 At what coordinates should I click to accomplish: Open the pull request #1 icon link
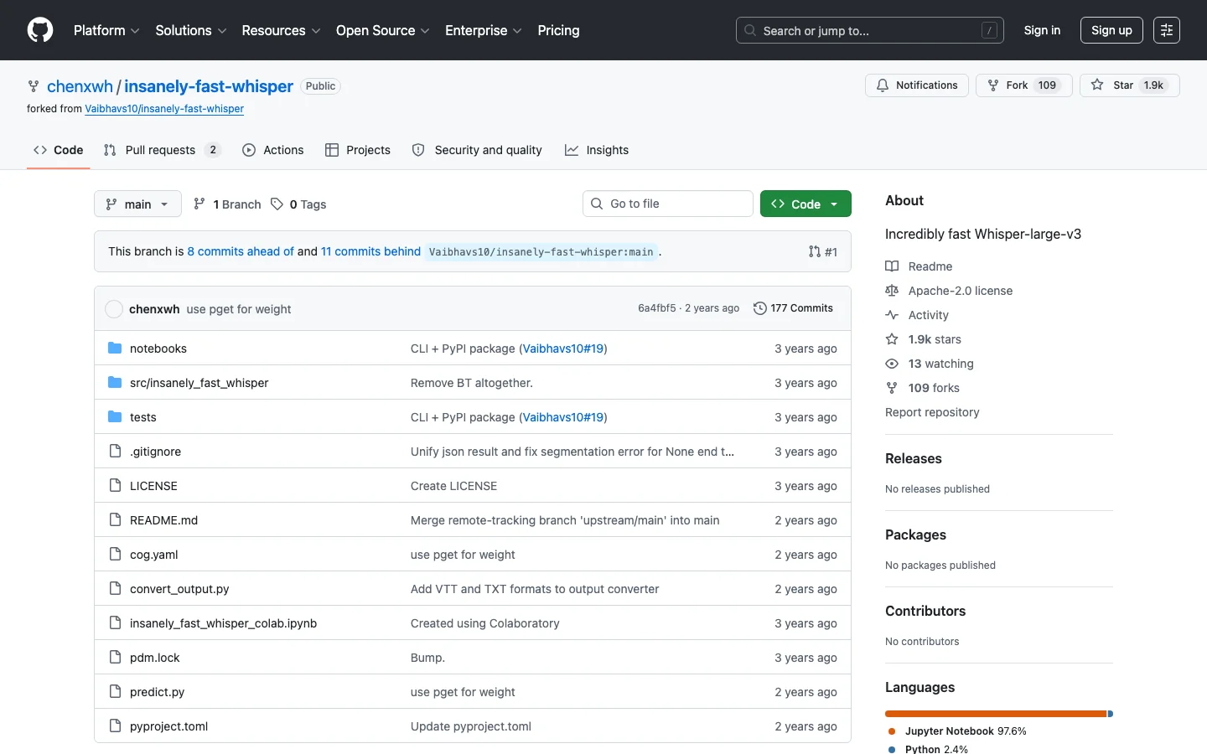point(822,251)
